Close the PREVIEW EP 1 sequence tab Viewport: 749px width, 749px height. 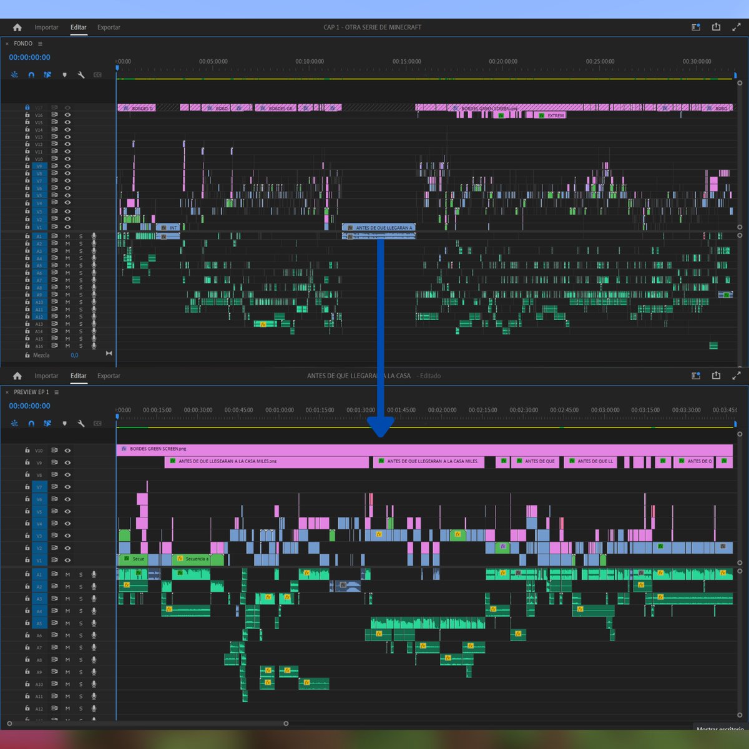[7, 392]
